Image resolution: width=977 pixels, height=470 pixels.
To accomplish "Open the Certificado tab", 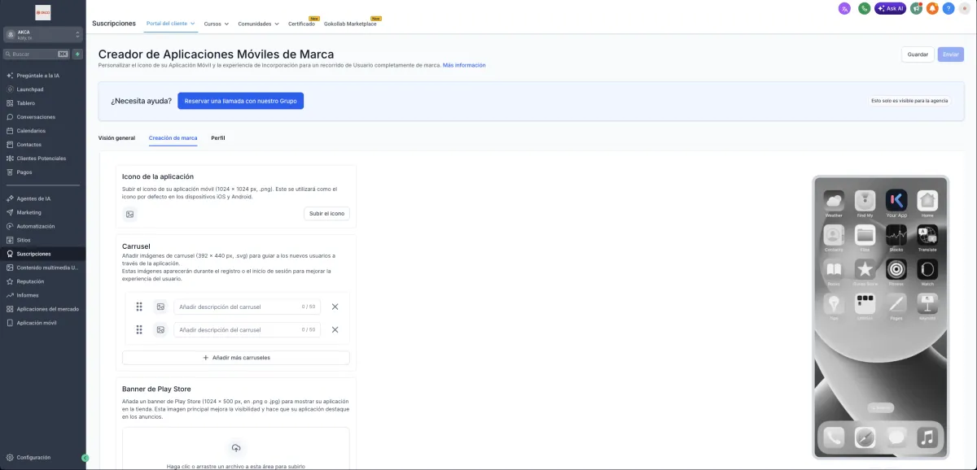I will [301, 24].
